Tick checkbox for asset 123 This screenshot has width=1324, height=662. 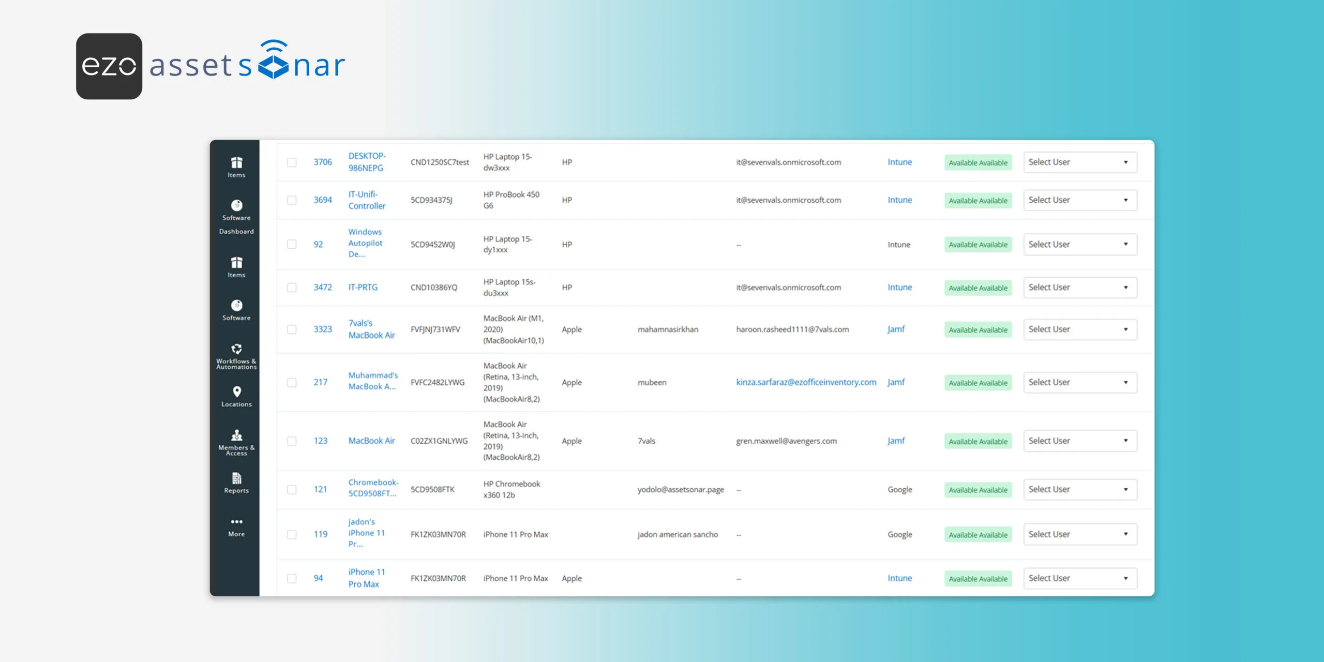292,441
